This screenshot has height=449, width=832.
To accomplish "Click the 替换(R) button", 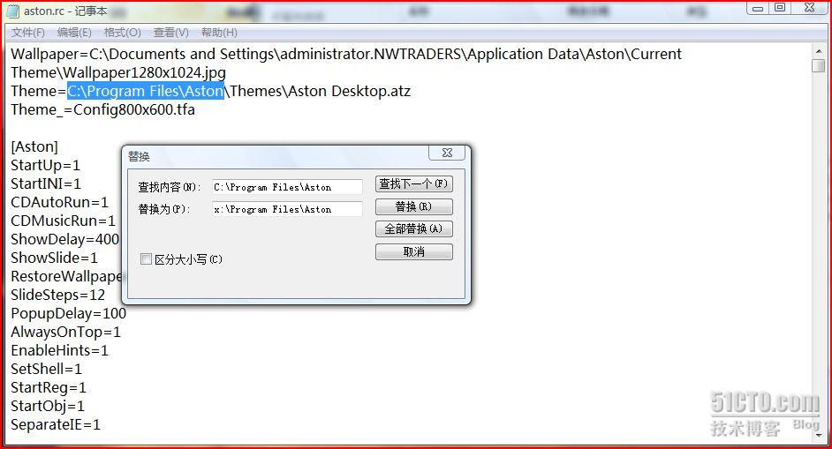I will point(414,206).
